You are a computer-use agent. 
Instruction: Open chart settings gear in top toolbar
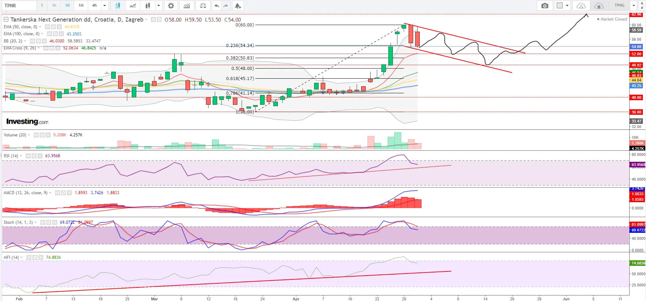click(x=171, y=6)
